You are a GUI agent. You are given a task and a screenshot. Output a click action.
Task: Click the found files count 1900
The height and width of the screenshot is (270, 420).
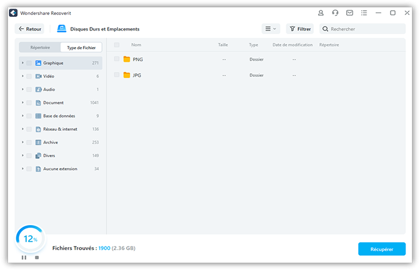click(x=104, y=248)
